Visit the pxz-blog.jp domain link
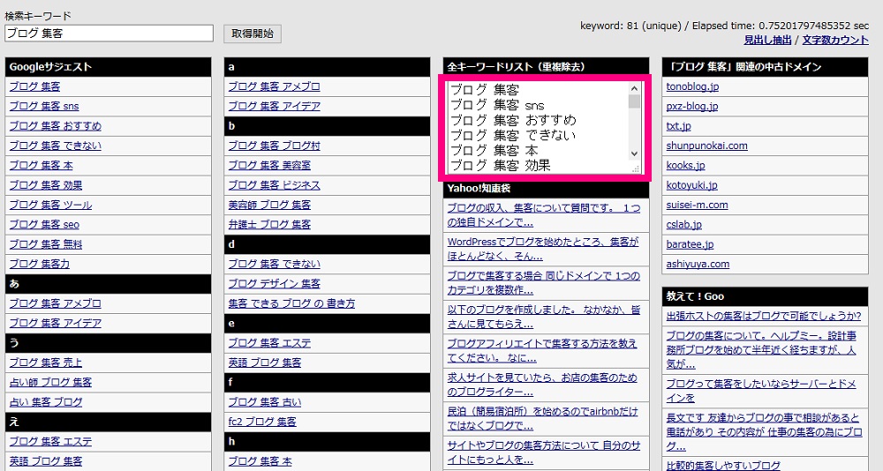Image resolution: width=883 pixels, height=471 pixels. tap(692, 107)
